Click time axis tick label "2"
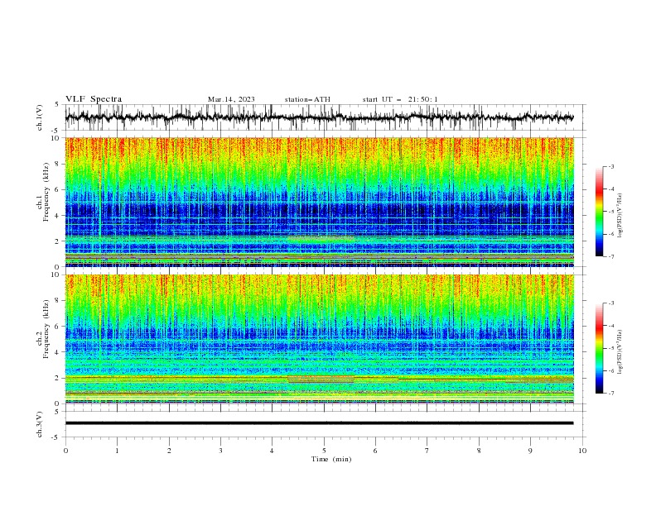Viewport: 656px width, 506px height. 169,451
